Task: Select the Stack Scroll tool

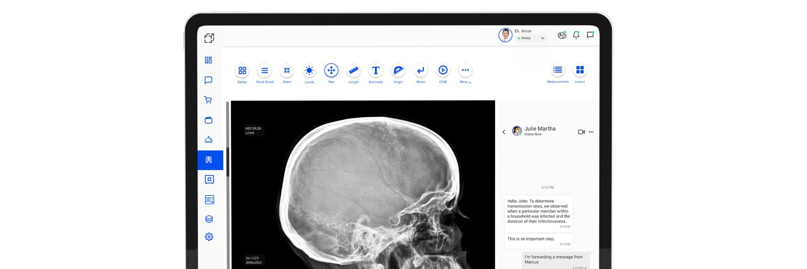Action: click(265, 70)
